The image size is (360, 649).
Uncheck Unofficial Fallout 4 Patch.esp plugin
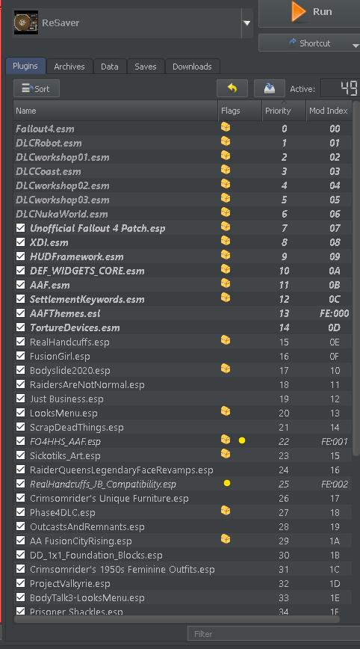[21, 228]
